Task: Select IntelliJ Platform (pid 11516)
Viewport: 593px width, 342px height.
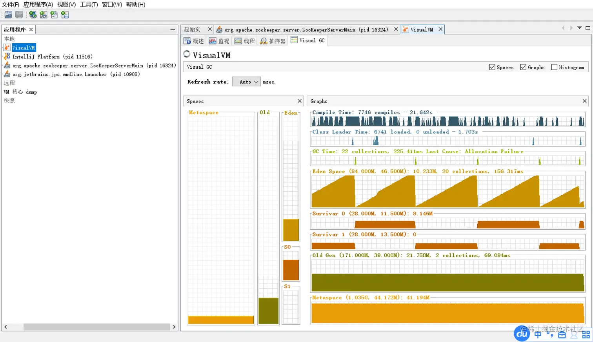Action: pyautogui.click(x=53, y=57)
